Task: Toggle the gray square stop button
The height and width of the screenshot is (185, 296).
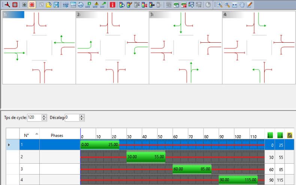Action: pos(24,5)
